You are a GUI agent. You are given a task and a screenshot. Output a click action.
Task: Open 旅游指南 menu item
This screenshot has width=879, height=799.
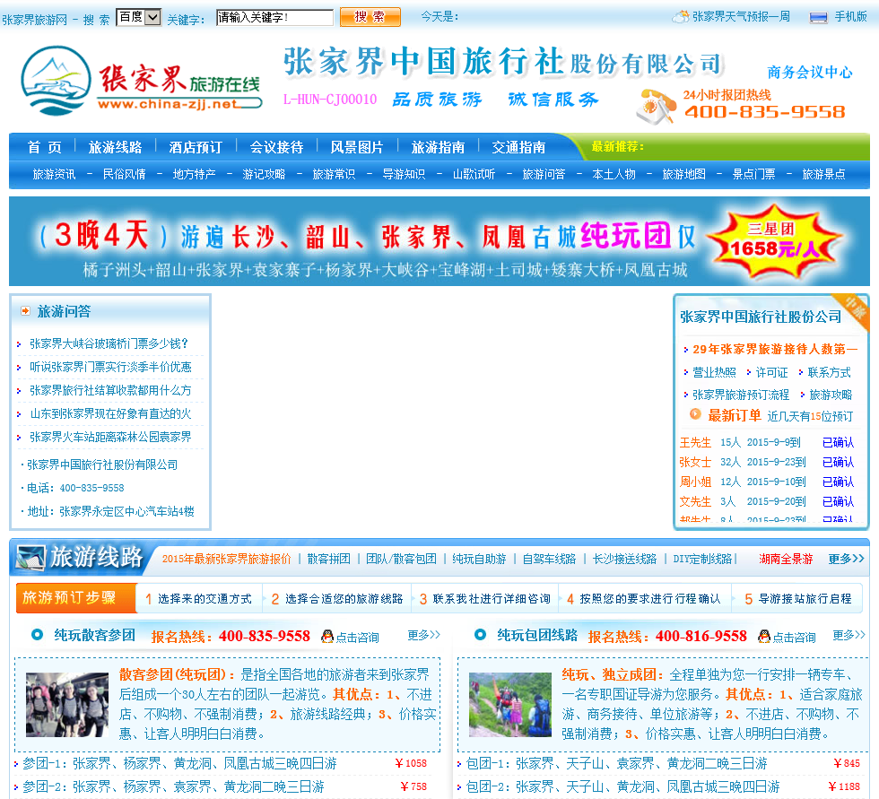point(438,147)
